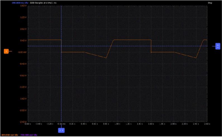Viewport: 222px width, 137px height.
Task: Click the blue vertical trigger position line
Action: point(61,84)
